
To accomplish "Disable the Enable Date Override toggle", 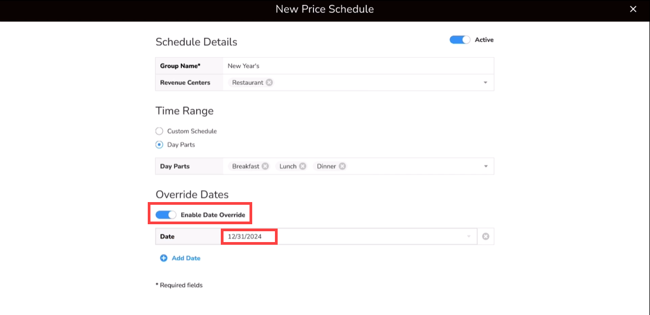I will click(166, 215).
